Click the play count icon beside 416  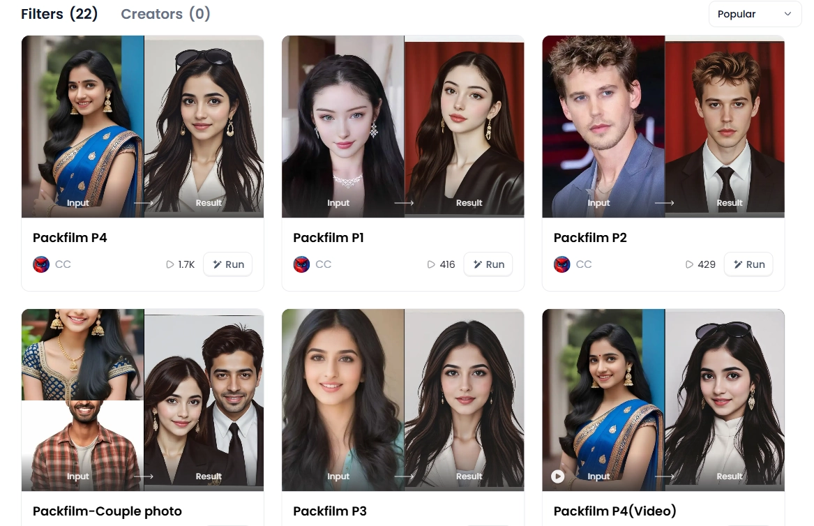pyautogui.click(x=431, y=264)
